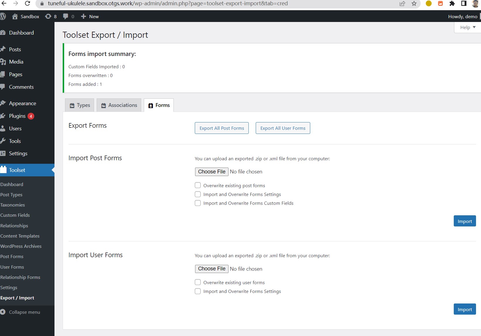Screen dimensions: 481x336
Task: Click the Collapse menu arrow icon
Action: click(x=3, y=312)
